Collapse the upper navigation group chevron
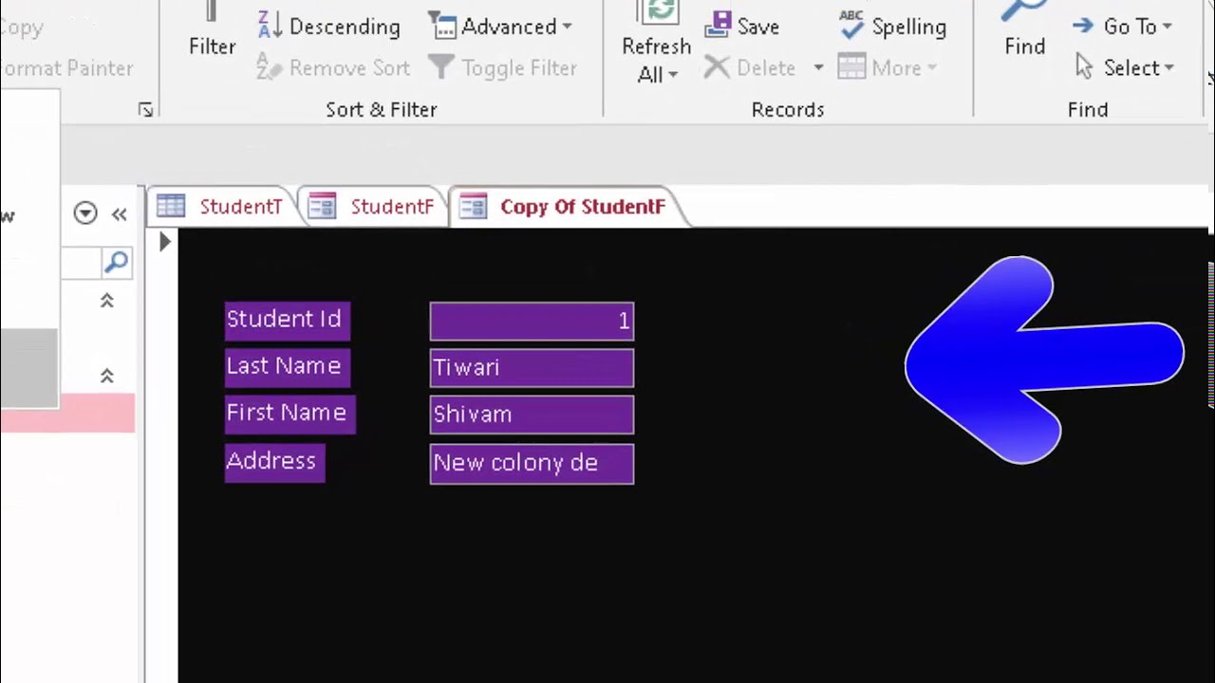Viewport: 1215px width, 683px height. (107, 301)
